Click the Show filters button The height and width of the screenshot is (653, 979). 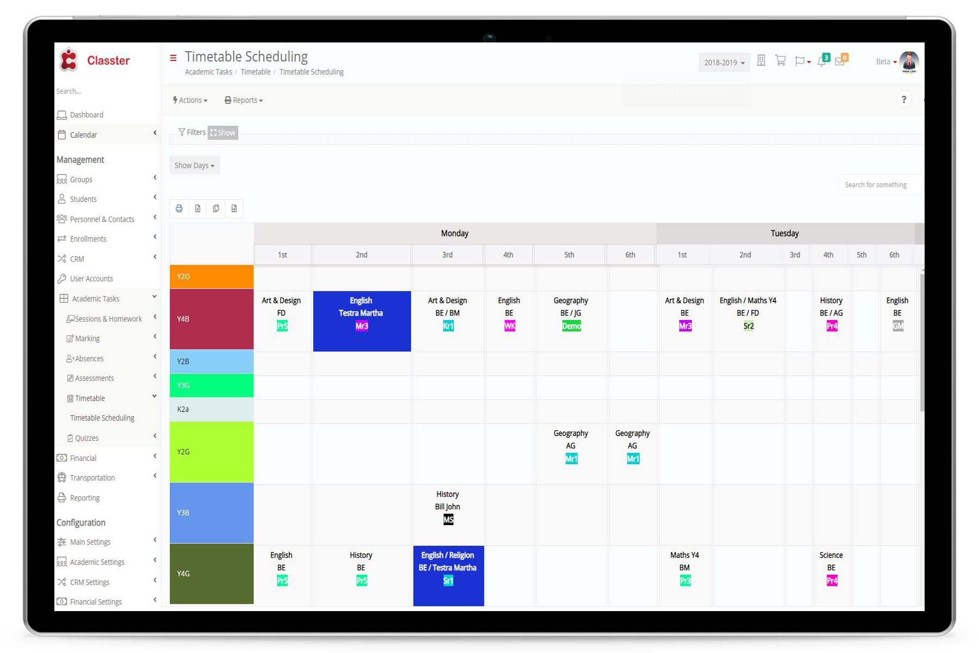(x=223, y=133)
